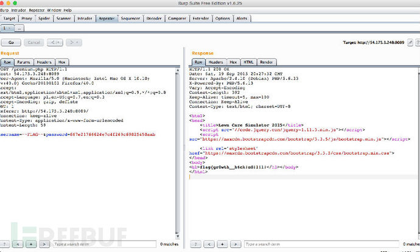Switch to the Options tab
This screenshot has width=420, height=252.
(223, 18)
